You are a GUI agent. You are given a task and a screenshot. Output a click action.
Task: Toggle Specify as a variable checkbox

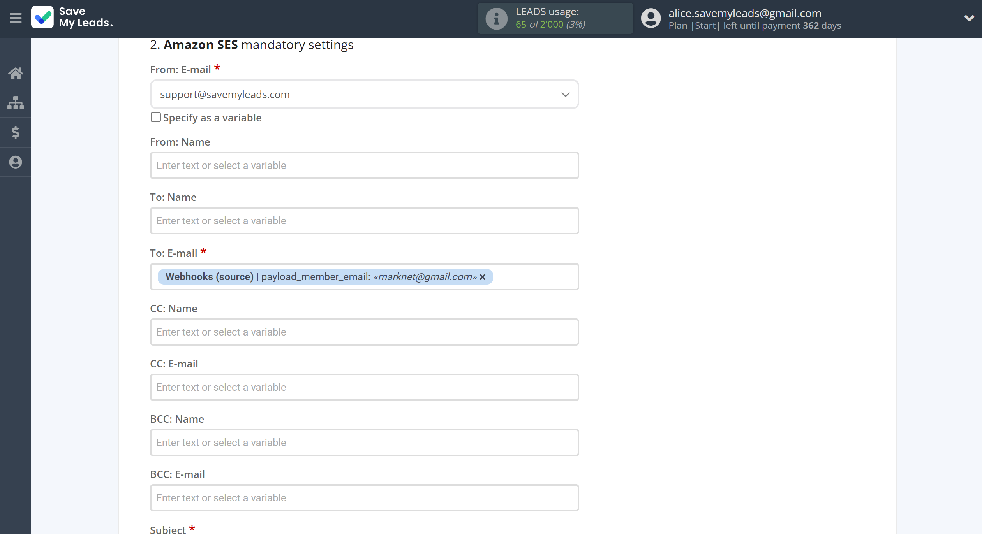tap(155, 117)
